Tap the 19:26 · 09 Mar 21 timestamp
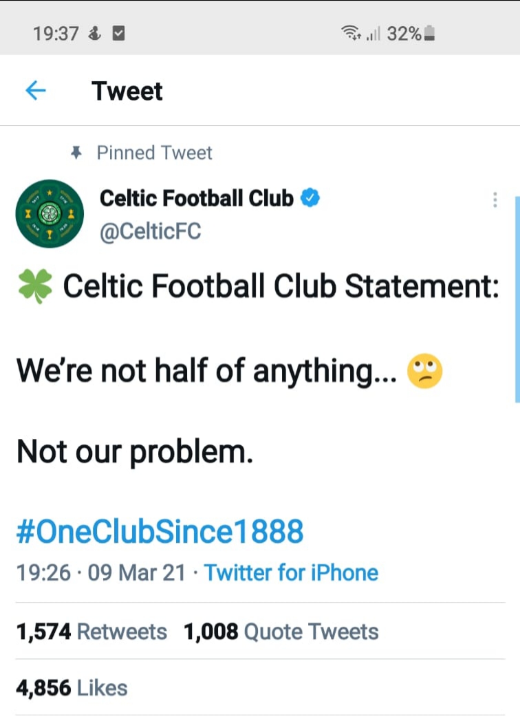 (100, 573)
